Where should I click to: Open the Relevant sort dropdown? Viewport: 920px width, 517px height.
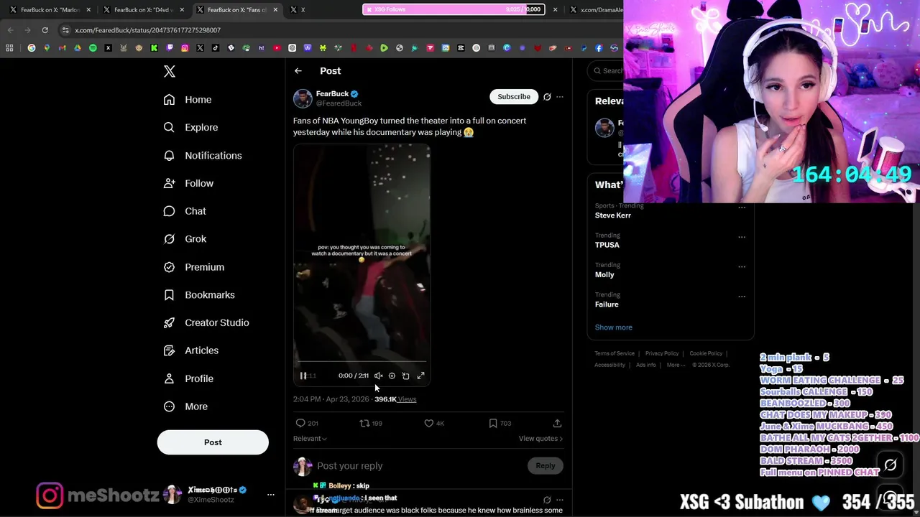(310, 439)
